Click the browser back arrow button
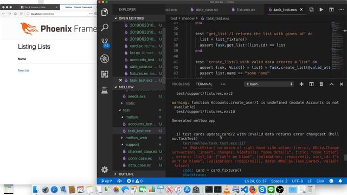Image resolution: width=347 pixels, height=195 pixels. [4, 14]
